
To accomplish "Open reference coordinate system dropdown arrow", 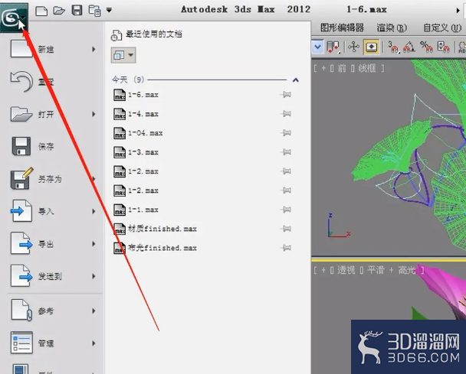I will point(317,47).
